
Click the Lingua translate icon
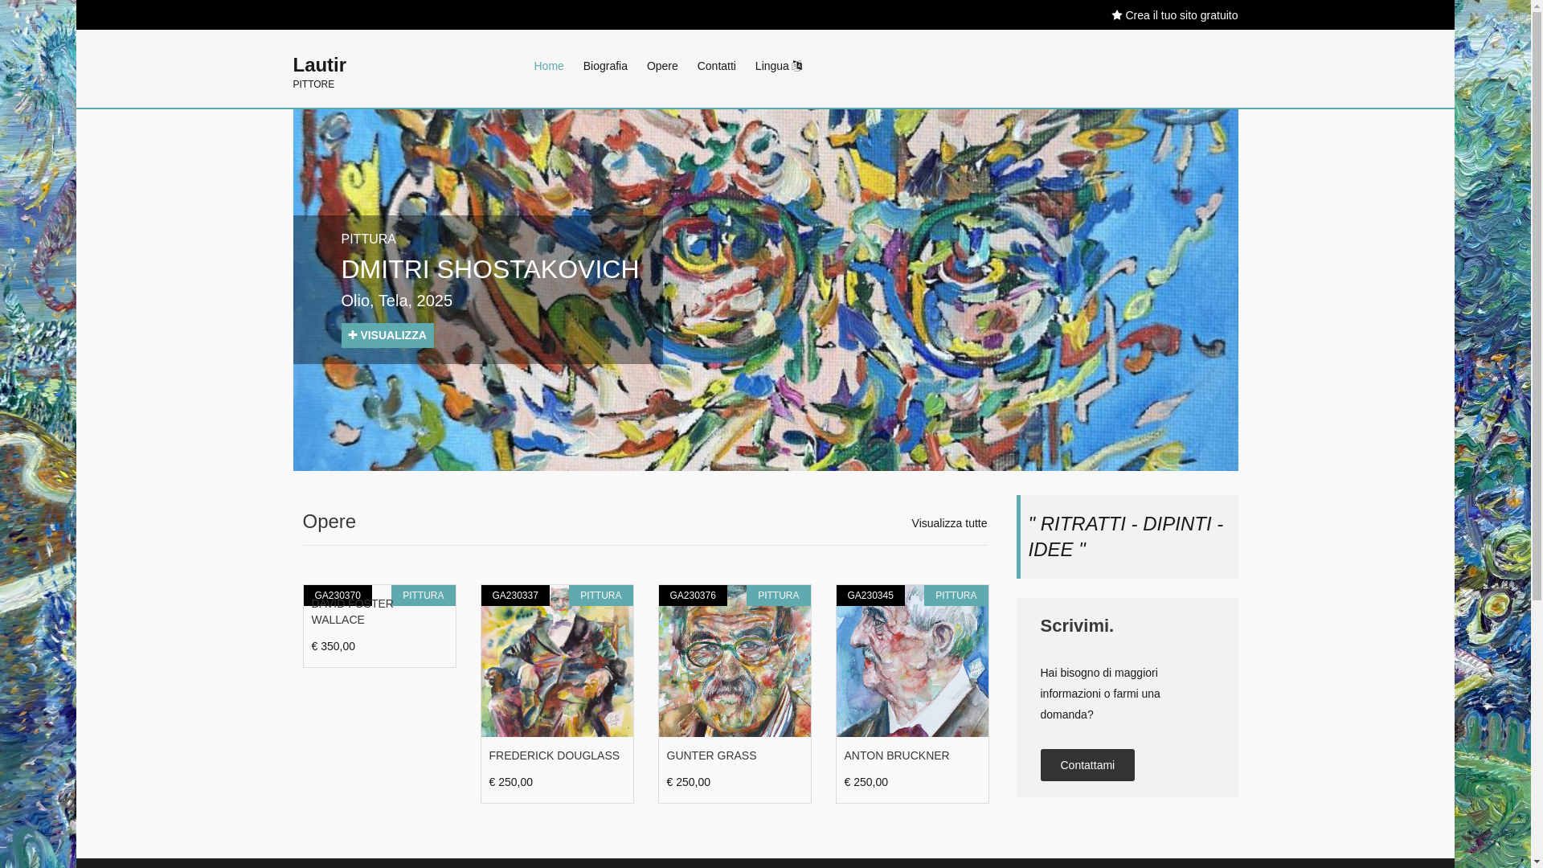[x=796, y=66]
